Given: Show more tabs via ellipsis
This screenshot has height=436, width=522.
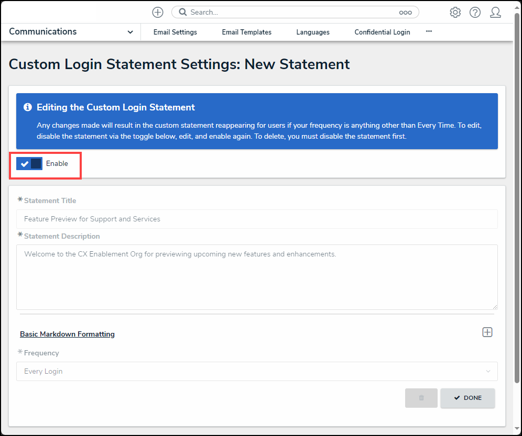Looking at the screenshot, I should (x=429, y=31).
